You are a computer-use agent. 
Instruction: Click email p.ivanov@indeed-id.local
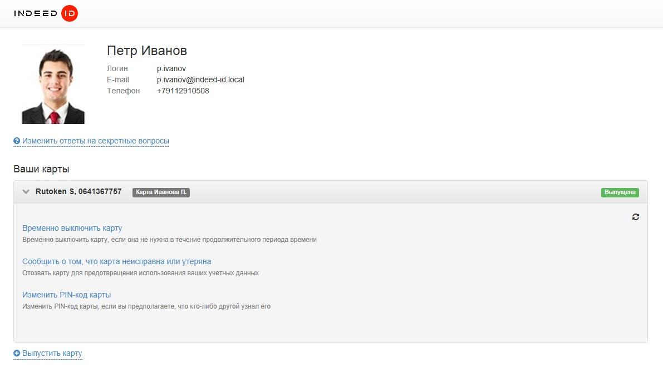pyautogui.click(x=200, y=80)
